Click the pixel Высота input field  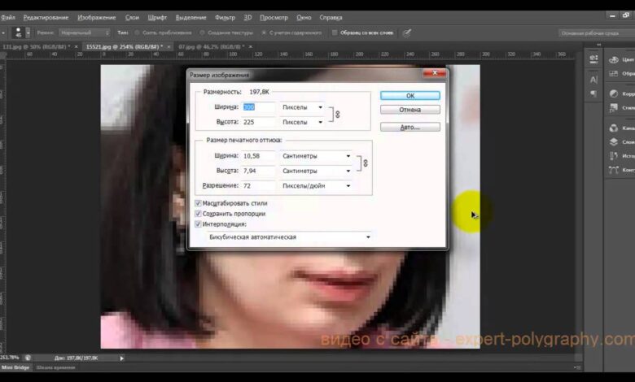(259, 122)
